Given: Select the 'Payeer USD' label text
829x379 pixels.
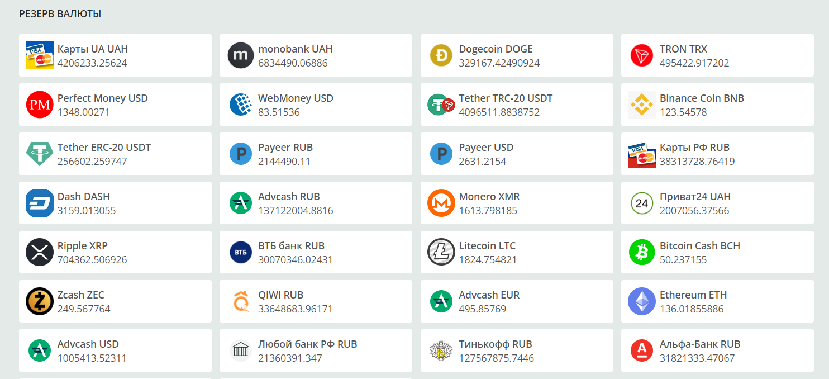Looking at the screenshot, I should pos(487,147).
